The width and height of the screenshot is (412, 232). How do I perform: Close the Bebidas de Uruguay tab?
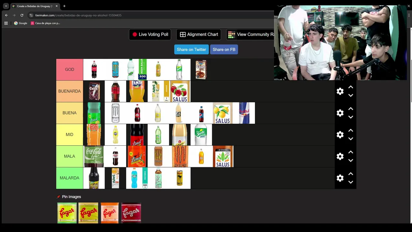pos(57,6)
